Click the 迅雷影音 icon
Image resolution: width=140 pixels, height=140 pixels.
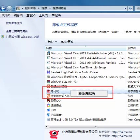[48, 115]
